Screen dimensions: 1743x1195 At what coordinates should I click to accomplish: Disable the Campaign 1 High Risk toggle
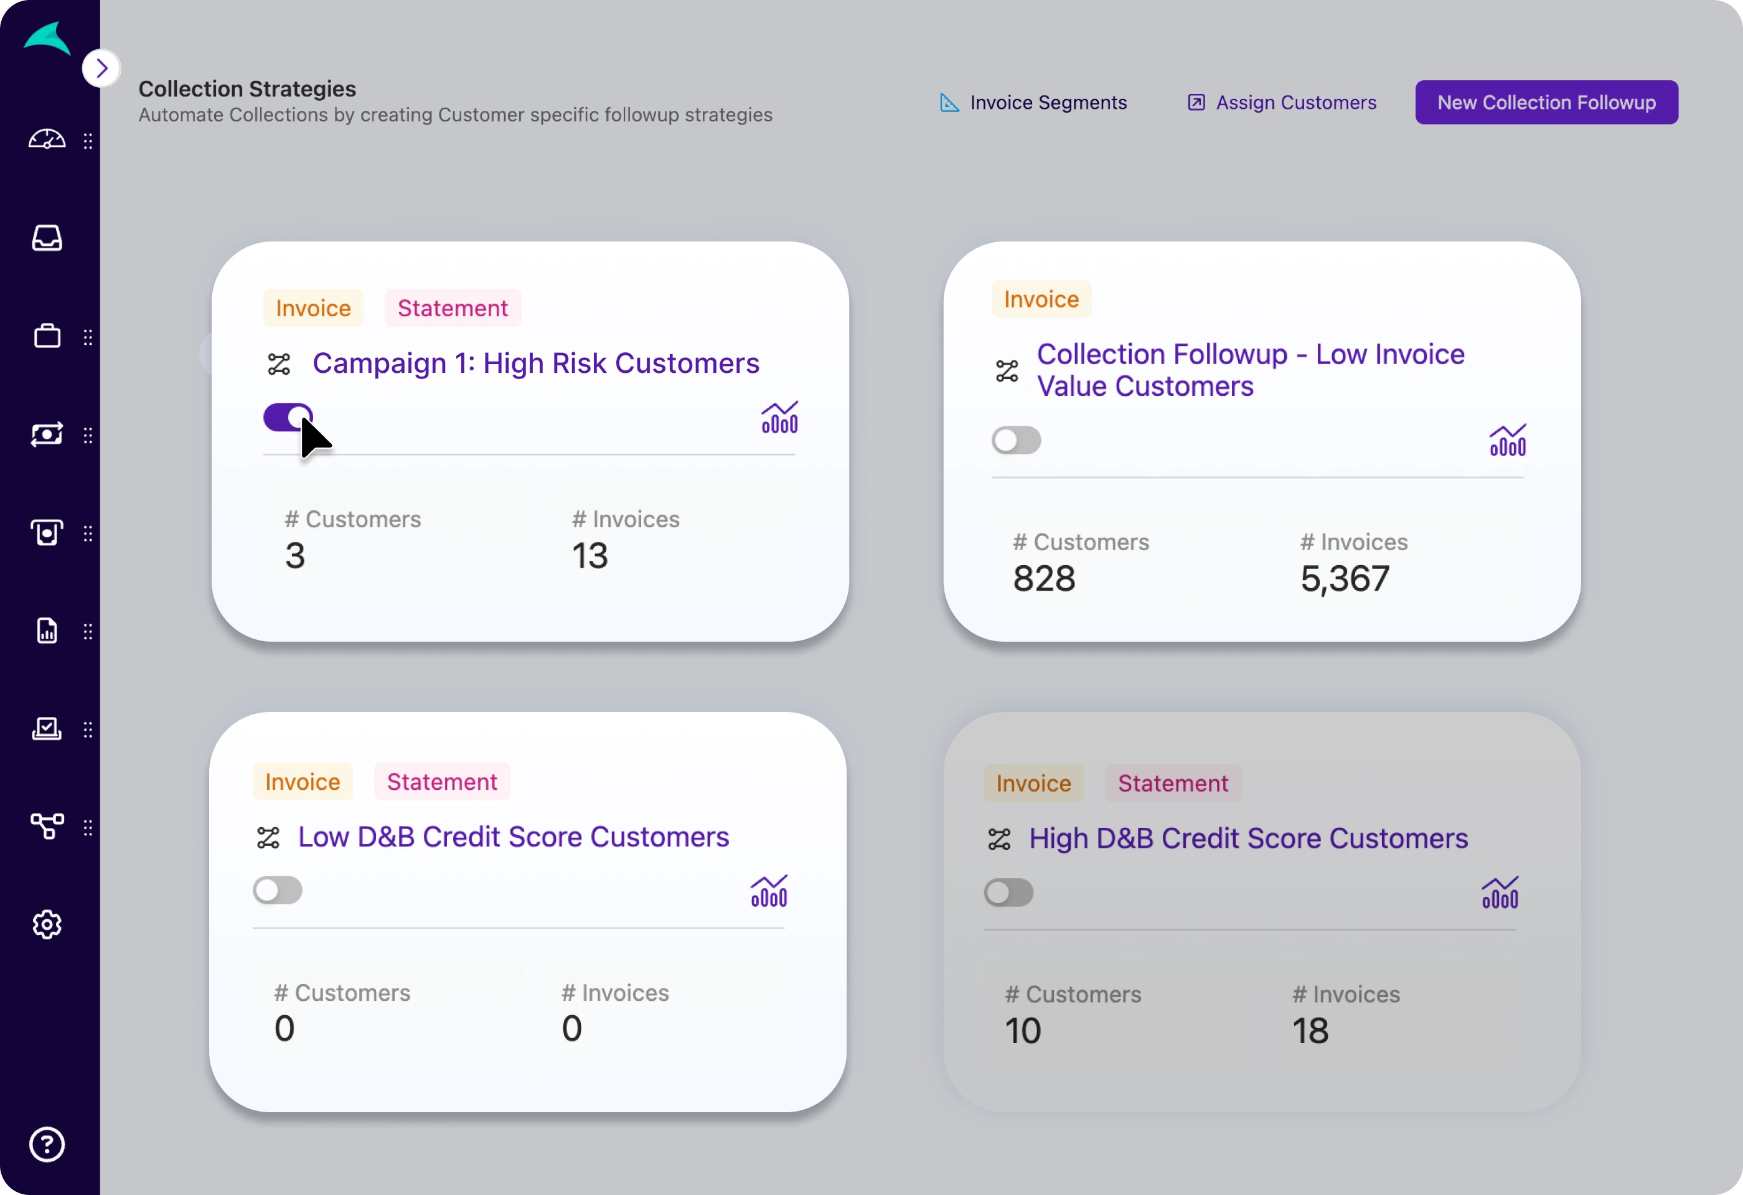pyautogui.click(x=287, y=418)
